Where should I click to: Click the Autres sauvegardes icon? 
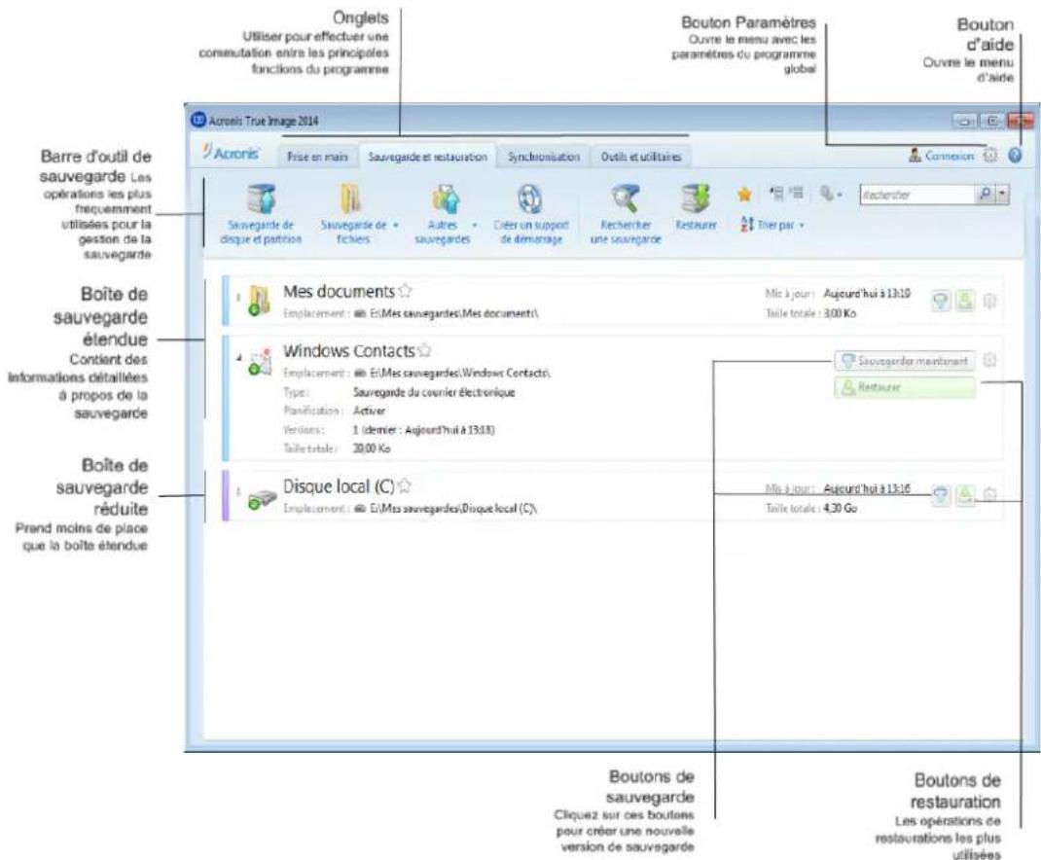pyautogui.click(x=445, y=199)
